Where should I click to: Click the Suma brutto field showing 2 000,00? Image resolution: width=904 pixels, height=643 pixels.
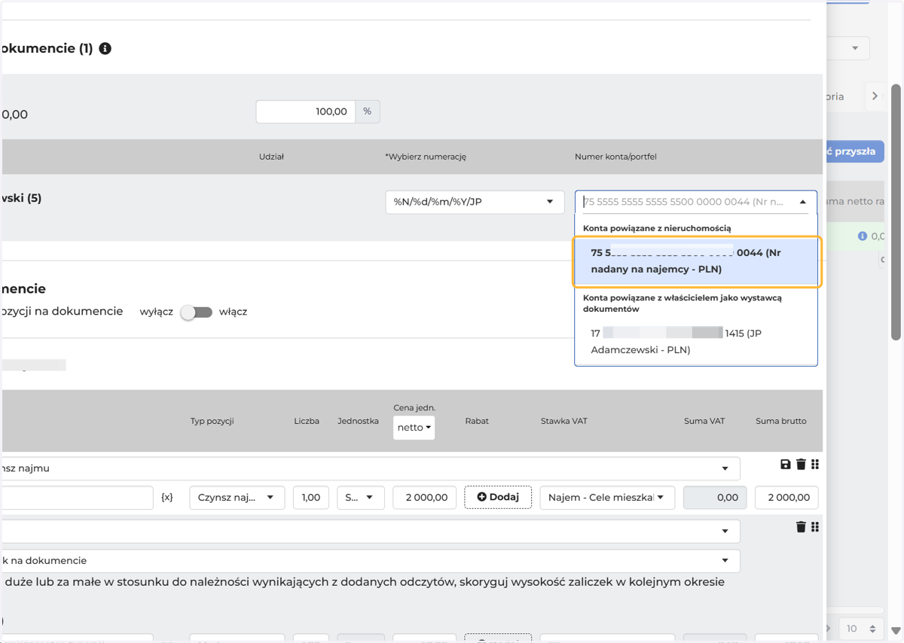click(x=787, y=498)
